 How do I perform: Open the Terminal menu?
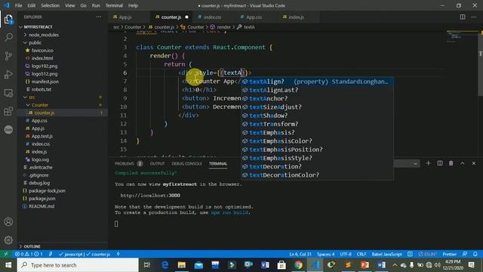point(114,5)
